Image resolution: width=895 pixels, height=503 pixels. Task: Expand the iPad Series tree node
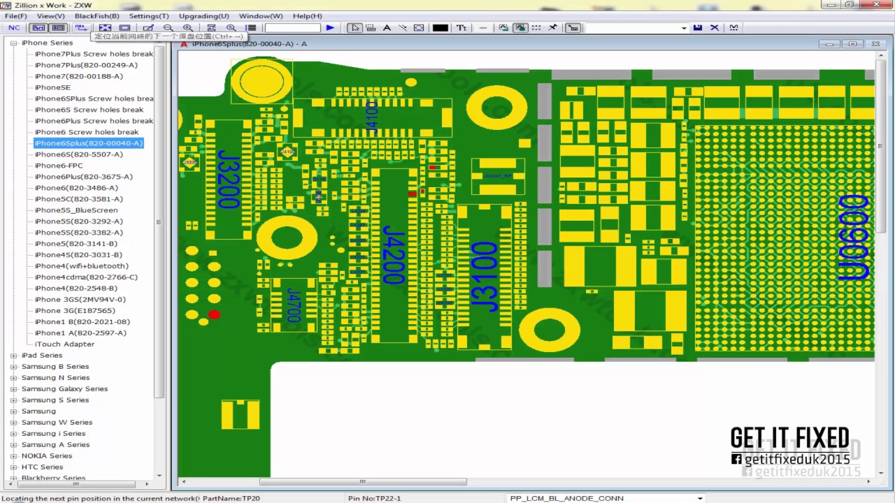14,356
